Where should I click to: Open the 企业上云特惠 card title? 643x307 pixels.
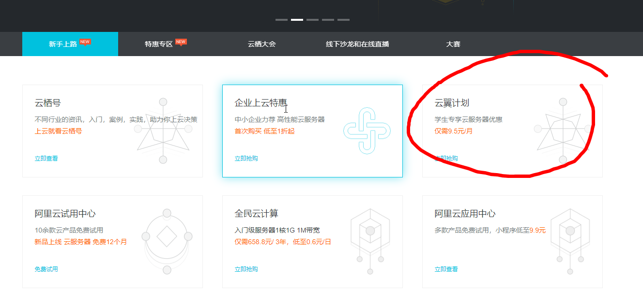point(261,103)
